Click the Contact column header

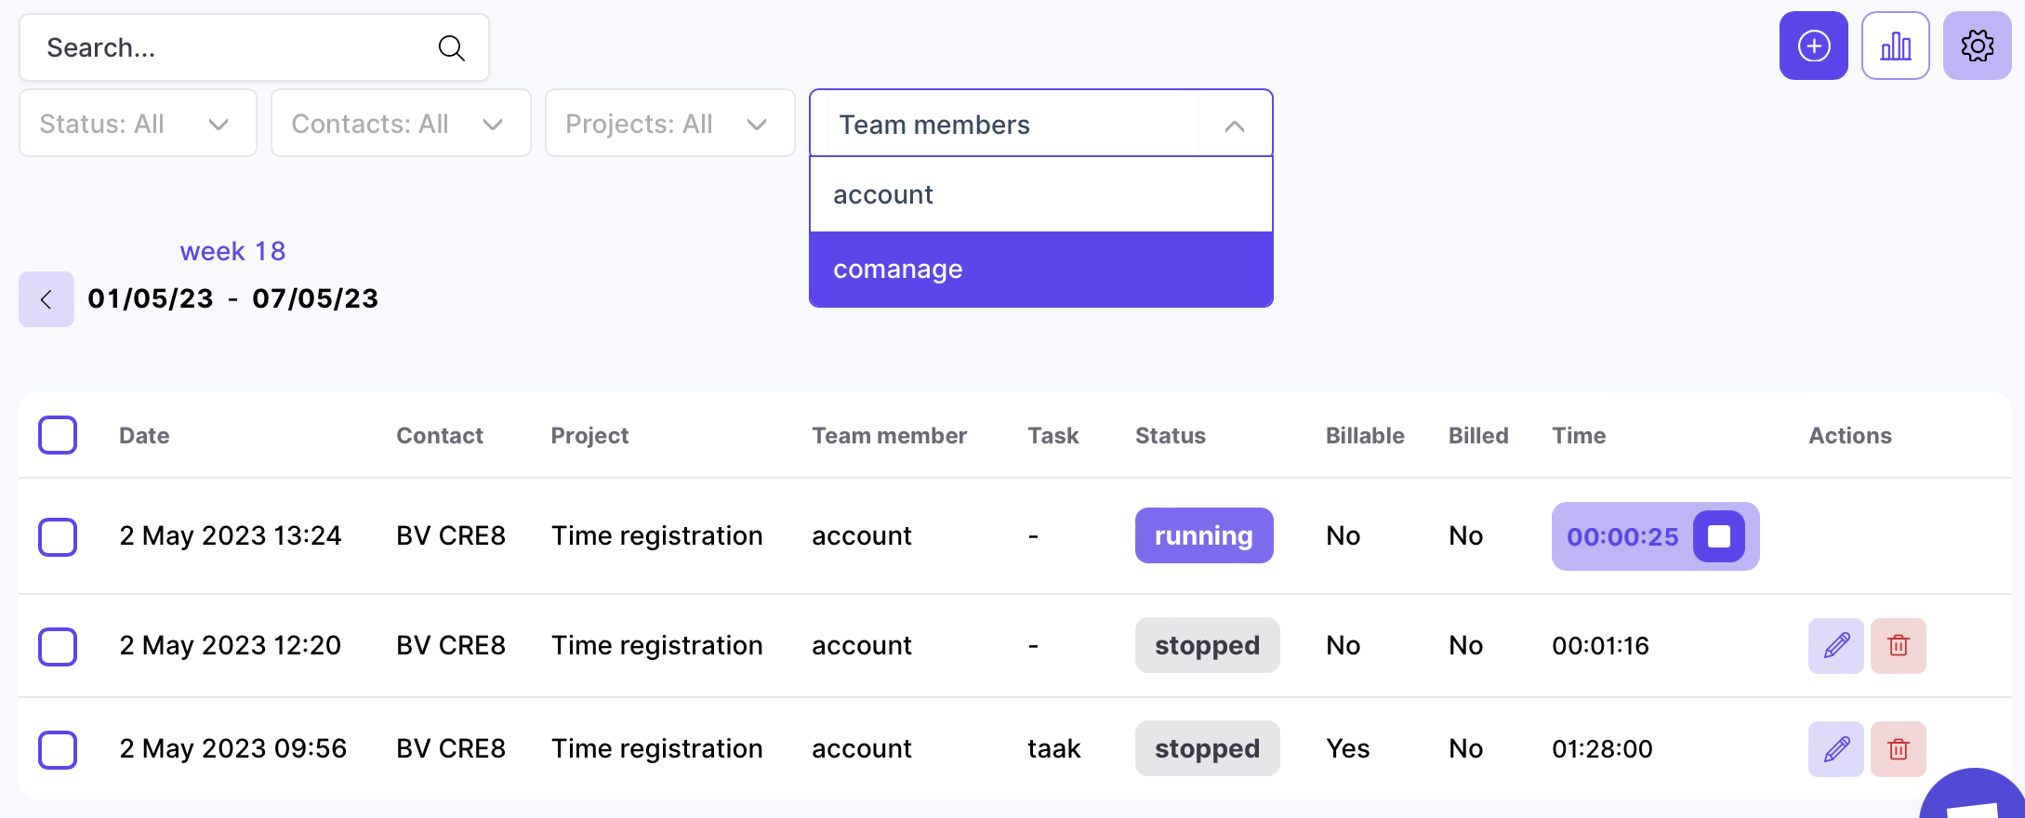click(440, 435)
